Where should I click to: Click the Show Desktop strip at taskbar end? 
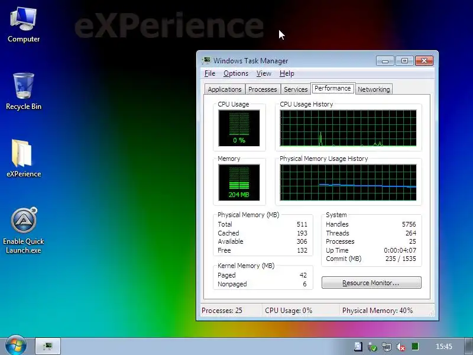pos(469,346)
